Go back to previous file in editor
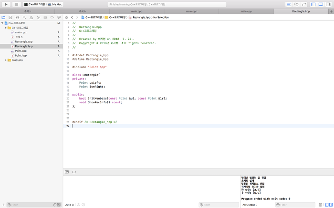Screen dimensions: 334x208 72,18
